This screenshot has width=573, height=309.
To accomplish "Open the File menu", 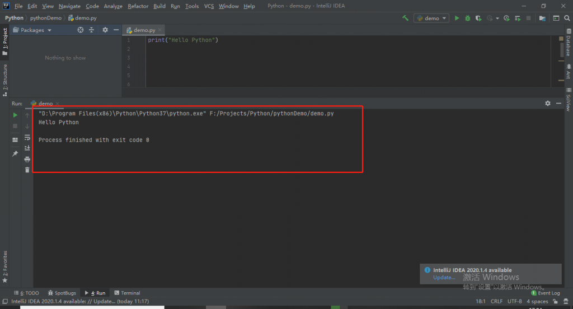I will pos(18,6).
